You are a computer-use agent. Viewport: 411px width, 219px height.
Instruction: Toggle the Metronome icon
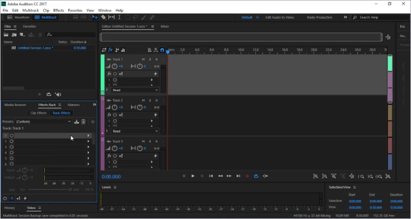pos(149,50)
